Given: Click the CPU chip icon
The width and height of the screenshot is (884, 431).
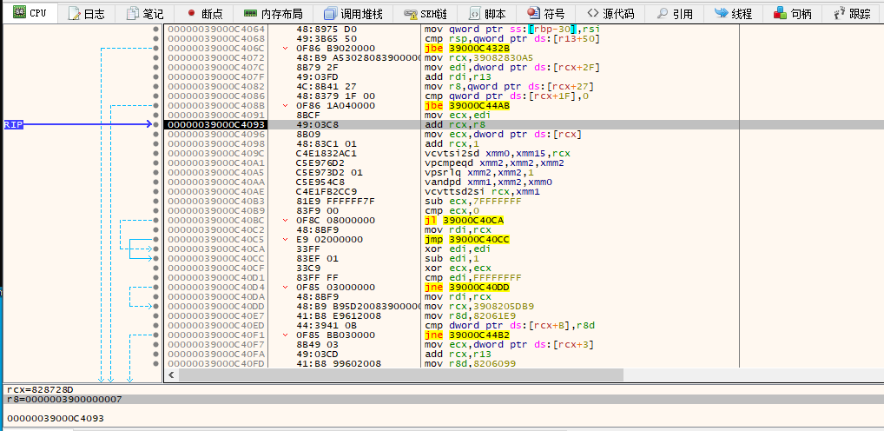Looking at the screenshot, I should point(19,12).
